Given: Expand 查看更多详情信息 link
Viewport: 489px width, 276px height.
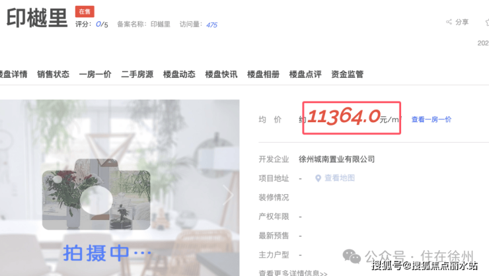Looking at the screenshot, I should coord(293,273).
